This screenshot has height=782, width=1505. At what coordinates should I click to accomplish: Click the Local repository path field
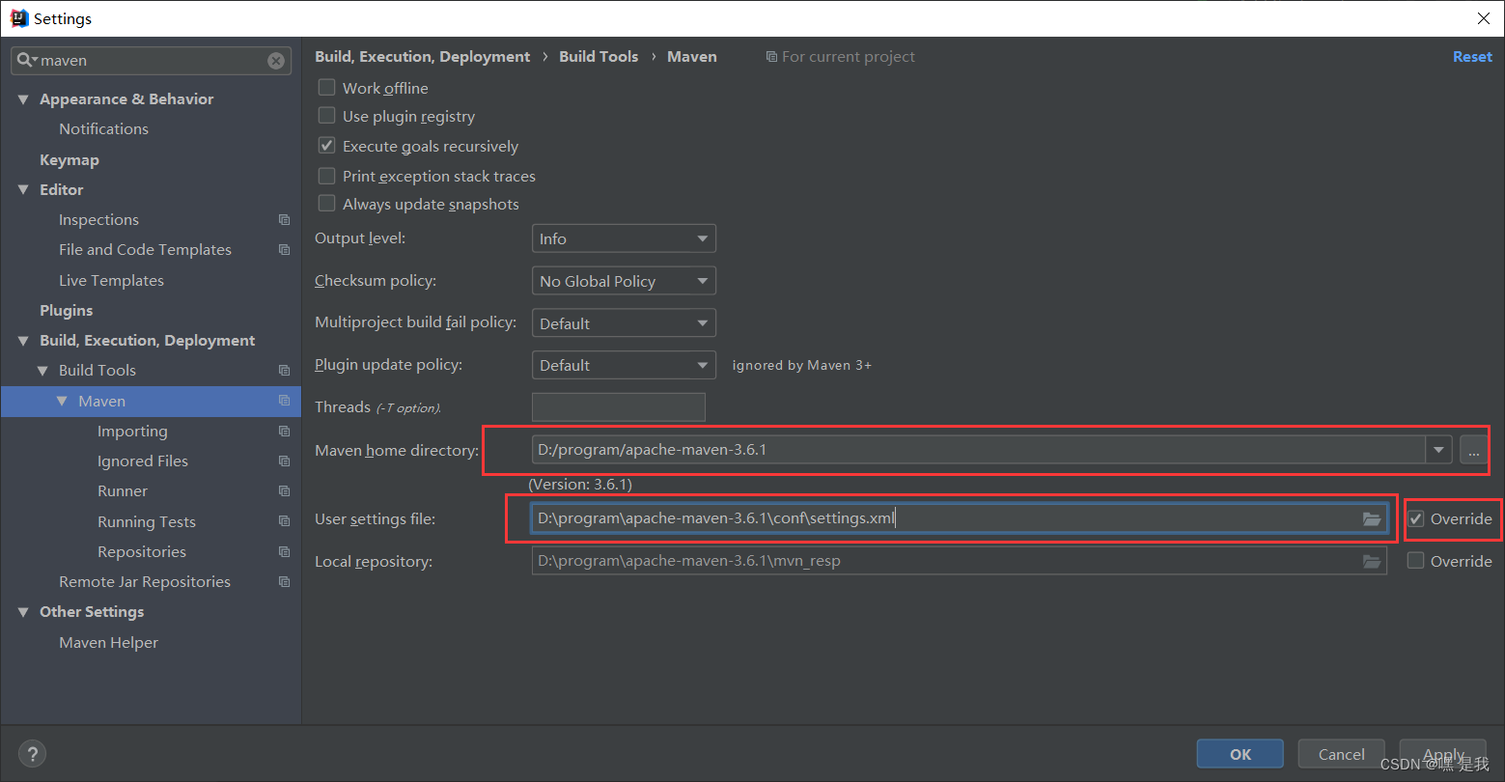tap(960, 561)
